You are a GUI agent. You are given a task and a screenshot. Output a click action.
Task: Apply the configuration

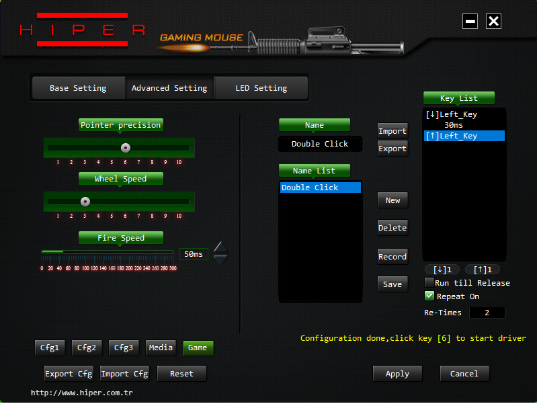tap(397, 374)
